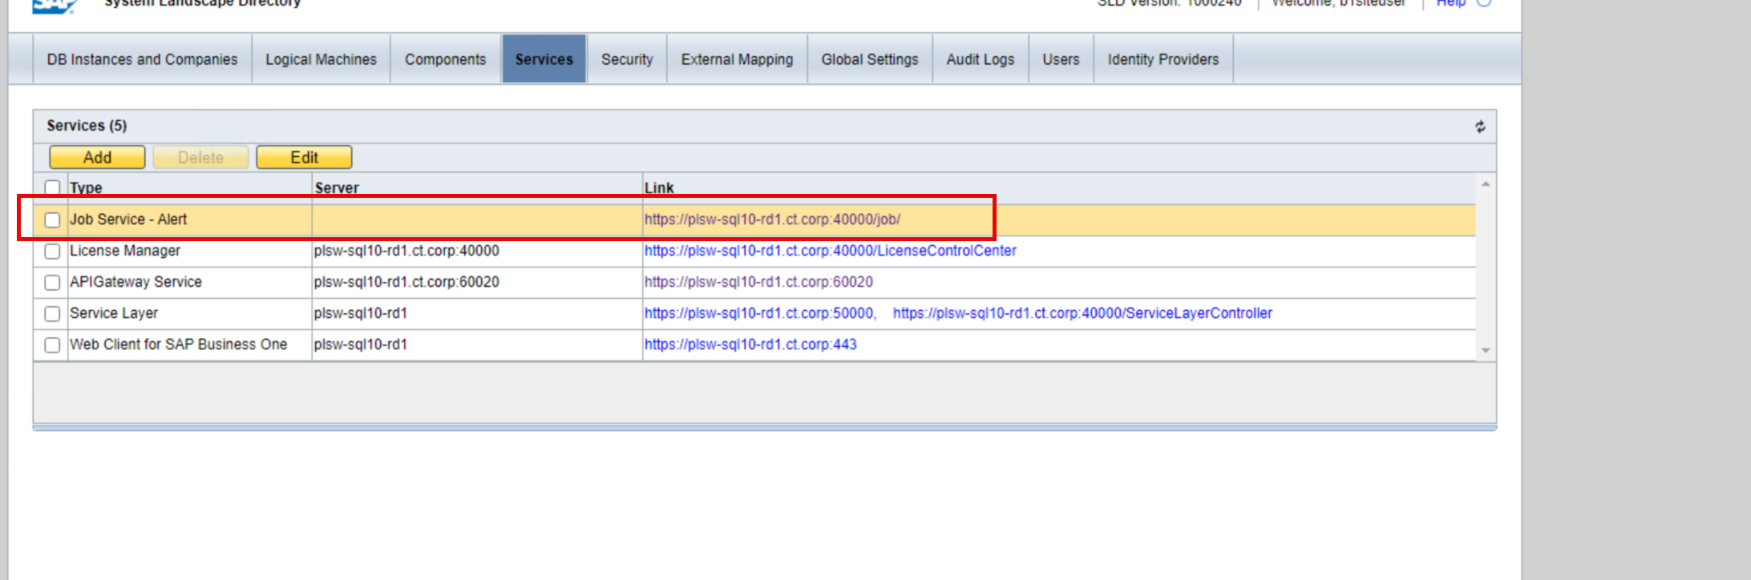Viewport: 1751px width, 580px height.
Task: Check the Service Layer checkbox
Action: click(x=52, y=314)
